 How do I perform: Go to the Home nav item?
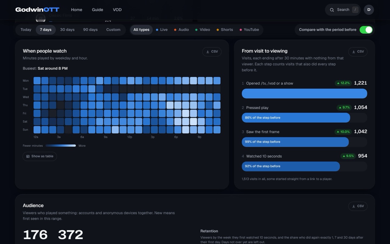[76, 10]
